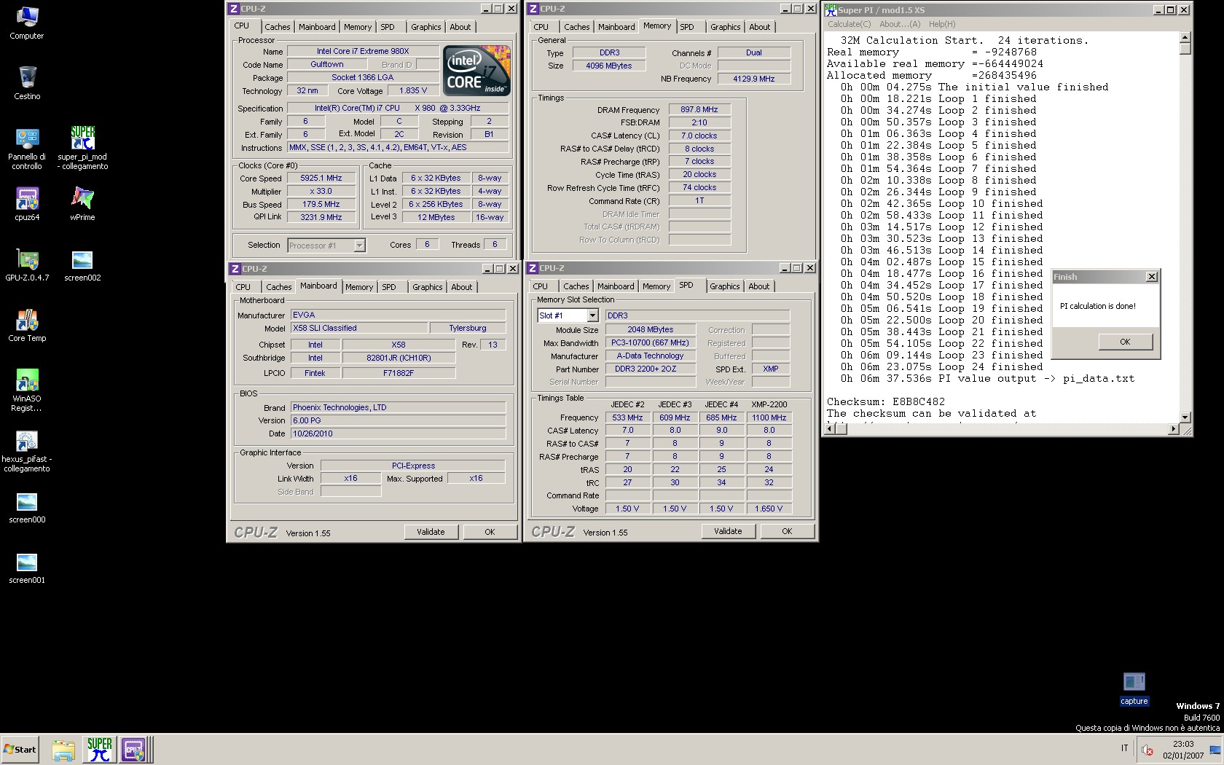The height and width of the screenshot is (765, 1224).
Task: Click the IT language indicator in tray
Action: 1124,748
